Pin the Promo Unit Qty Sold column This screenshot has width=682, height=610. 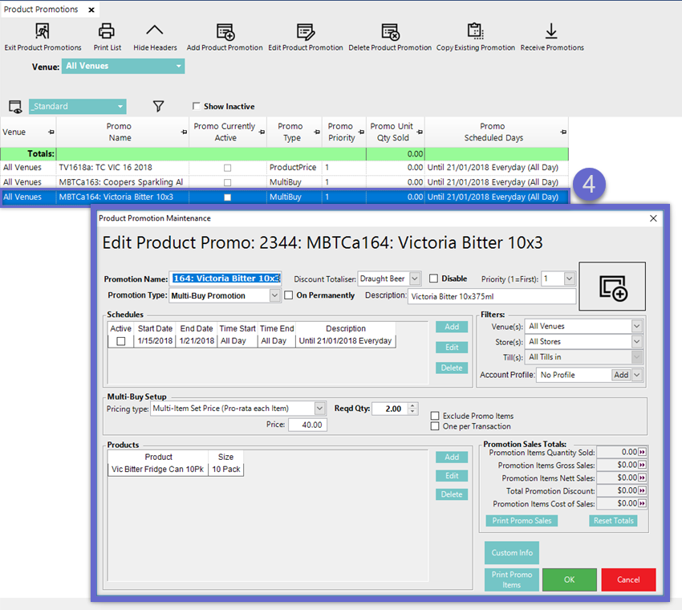tap(420, 132)
